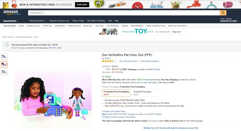Go to Best Sellers in subnav
This screenshot has width=241, height=131.
point(60,26)
